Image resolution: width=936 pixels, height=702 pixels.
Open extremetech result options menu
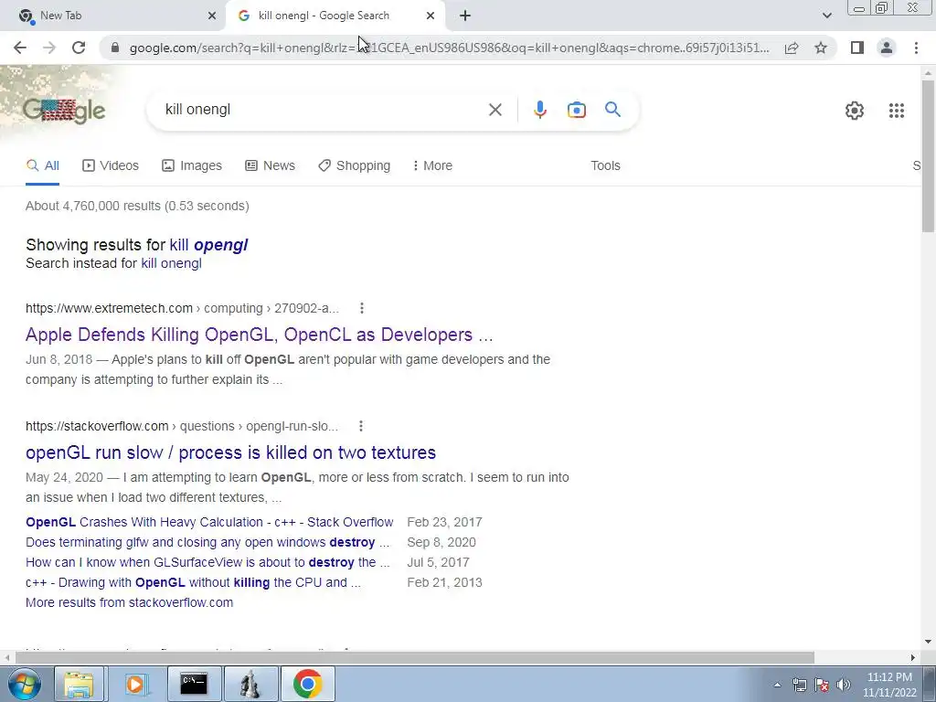(362, 308)
